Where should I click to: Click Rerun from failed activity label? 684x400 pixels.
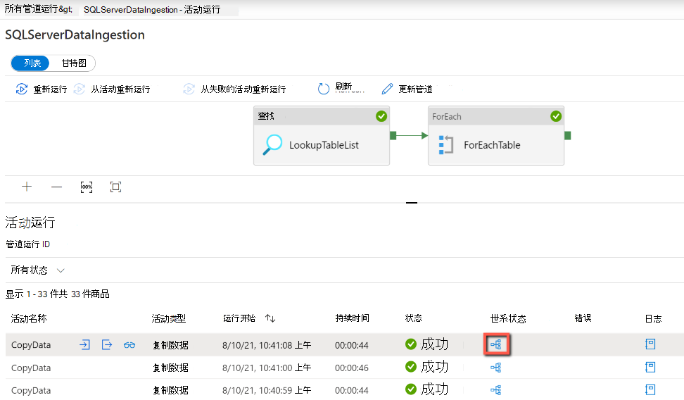[243, 89]
